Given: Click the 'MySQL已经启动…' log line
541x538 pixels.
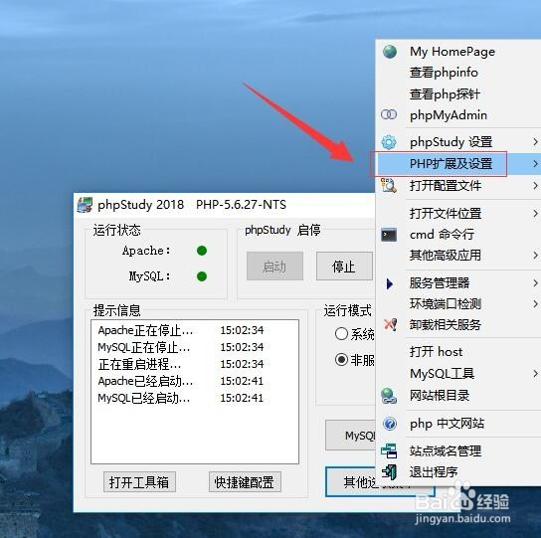Looking at the screenshot, I should (181, 398).
